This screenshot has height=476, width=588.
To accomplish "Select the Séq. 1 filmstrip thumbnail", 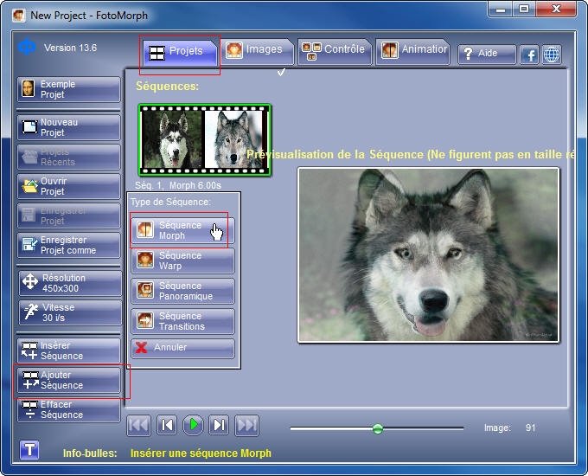I will click(x=205, y=140).
